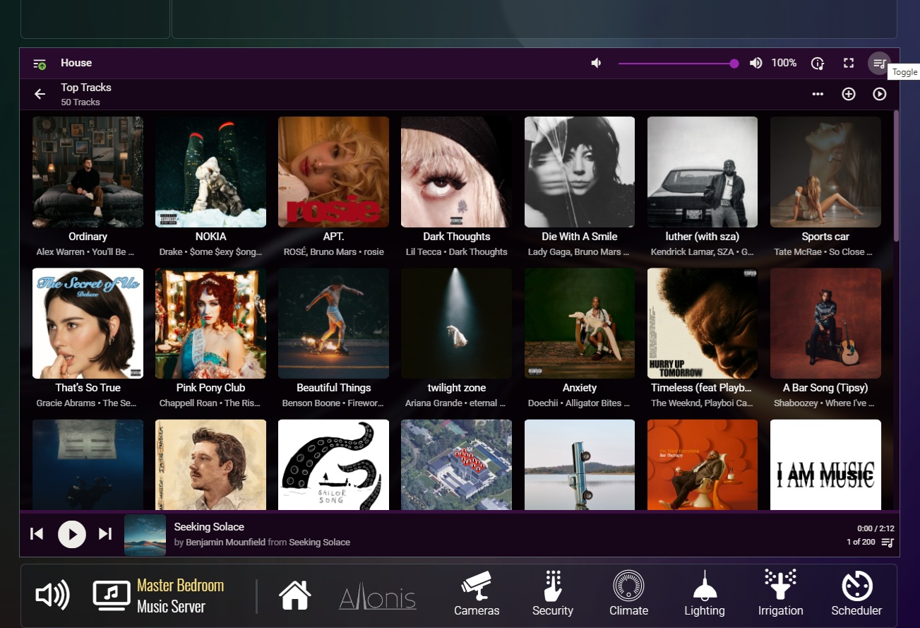The image size is (920, 628).
Task: Go back from Top Tracks
Action: point(40,94)
